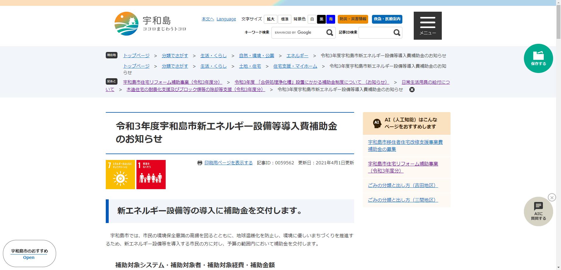The image size is (561, 270).
Task: Dismiss the AI chat bubble with X
Action: pyautogui.click(x=552, y=197)
